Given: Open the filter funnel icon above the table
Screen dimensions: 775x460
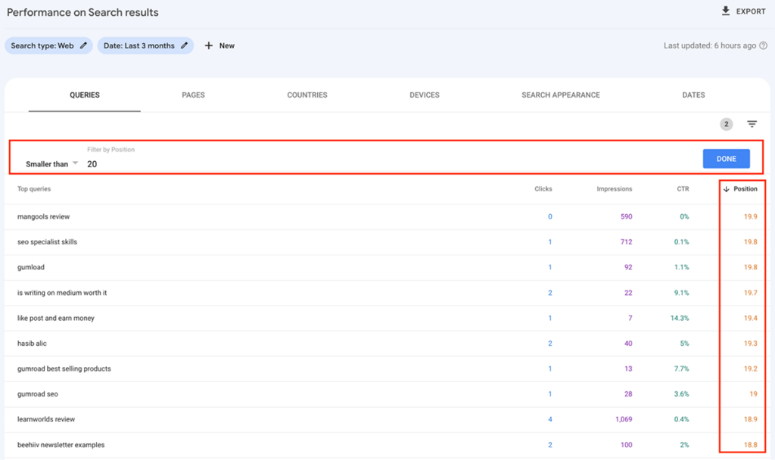Looking at the screenshot, I should pyautogui.click(x=751, y=123).
